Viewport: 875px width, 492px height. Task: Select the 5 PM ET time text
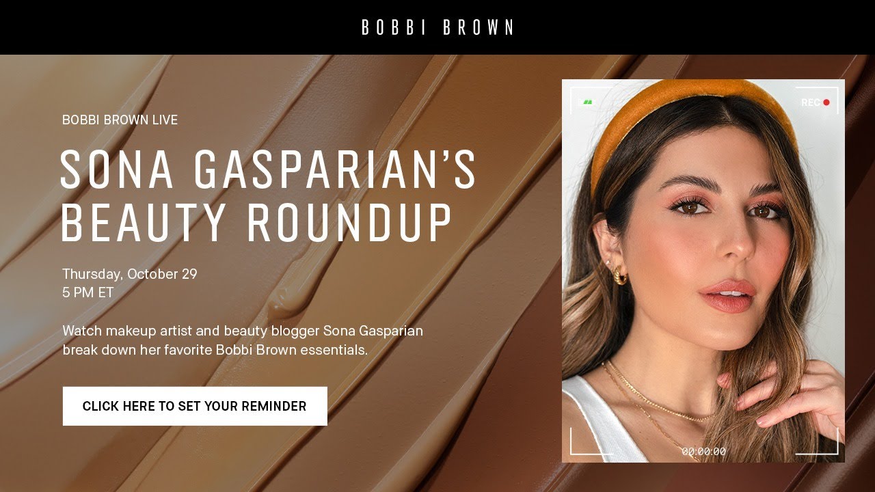coord(88,292)
